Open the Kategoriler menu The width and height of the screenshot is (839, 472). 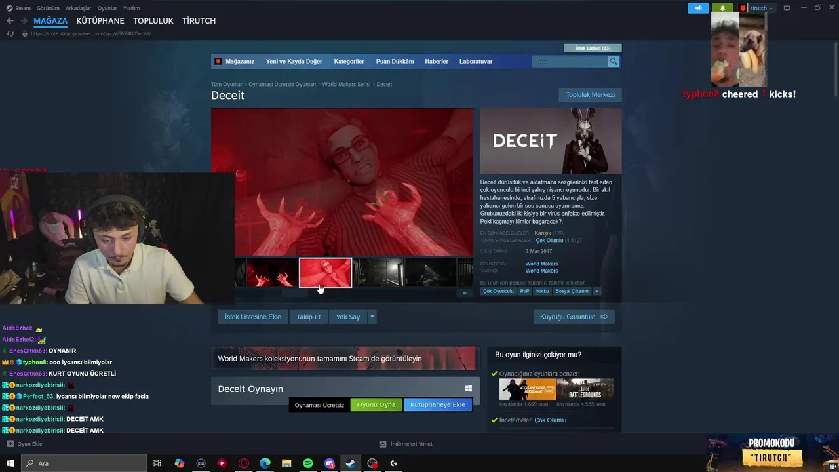pos(349,61)
